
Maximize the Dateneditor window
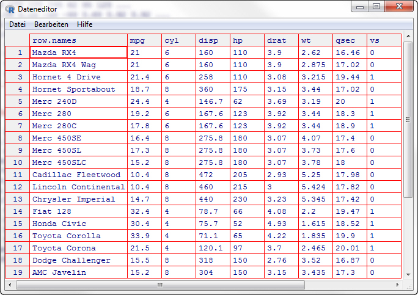coord(376,7)
